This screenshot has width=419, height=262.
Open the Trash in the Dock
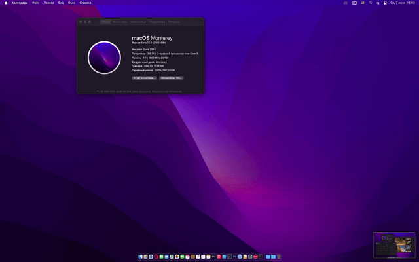278,257
